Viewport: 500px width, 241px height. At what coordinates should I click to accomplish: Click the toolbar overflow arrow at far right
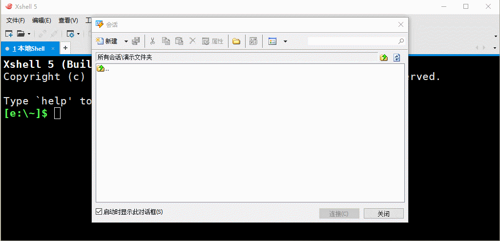[495, 36]
